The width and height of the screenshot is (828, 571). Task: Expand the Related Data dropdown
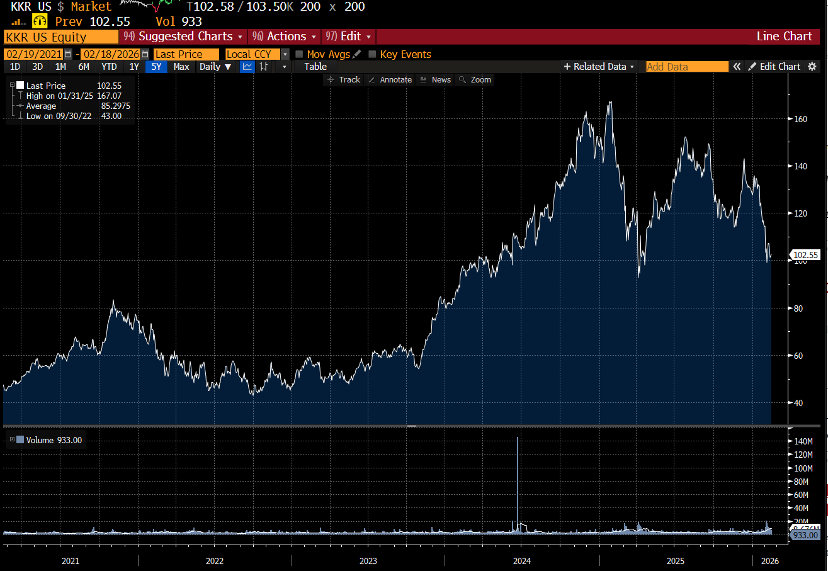click(599, 67)
